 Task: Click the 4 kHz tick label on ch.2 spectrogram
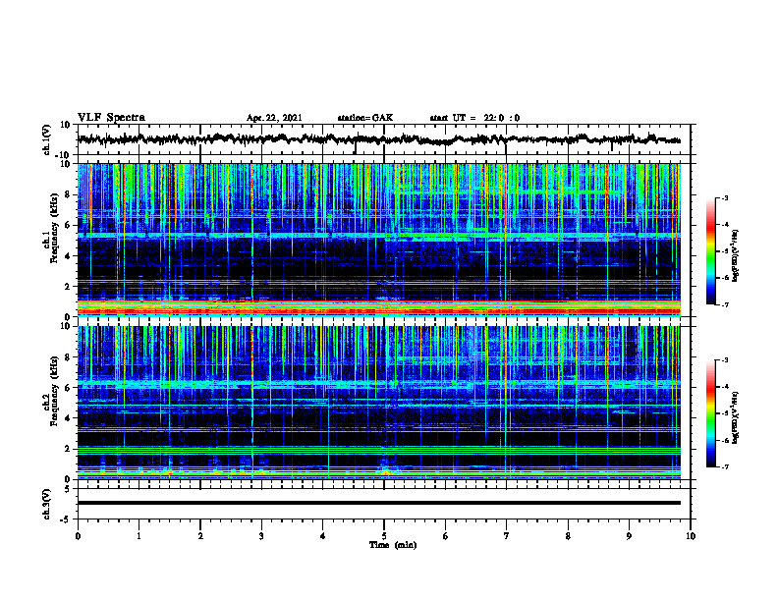(x=69, y=418)
